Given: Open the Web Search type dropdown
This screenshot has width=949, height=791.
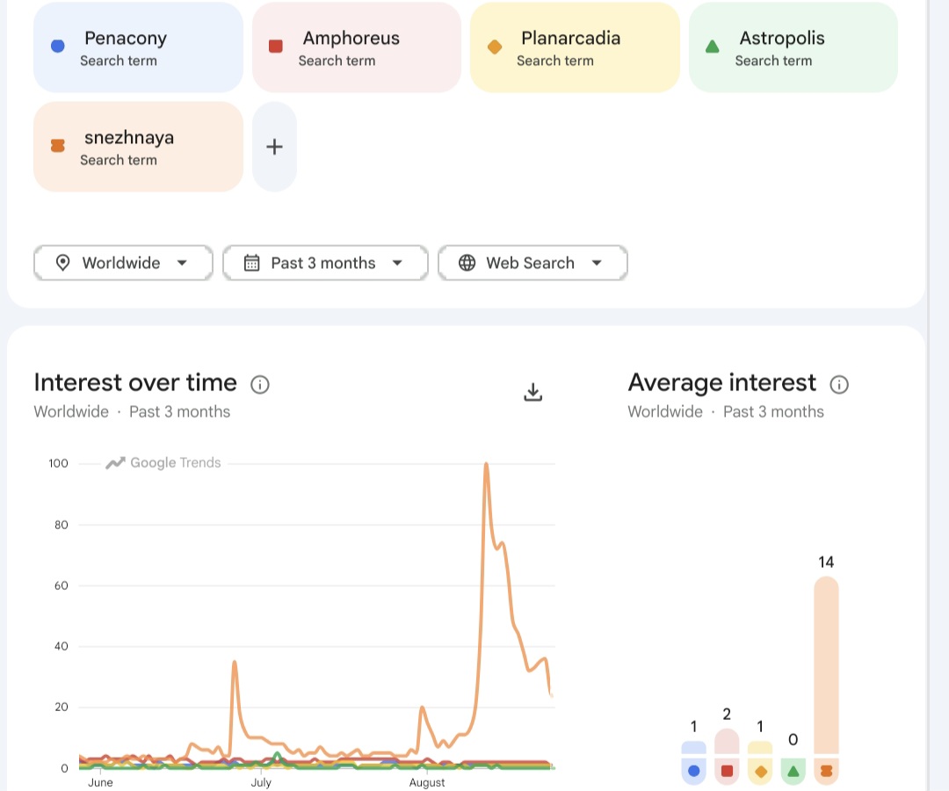Looking at the screenshot, I should pos(532,263).
